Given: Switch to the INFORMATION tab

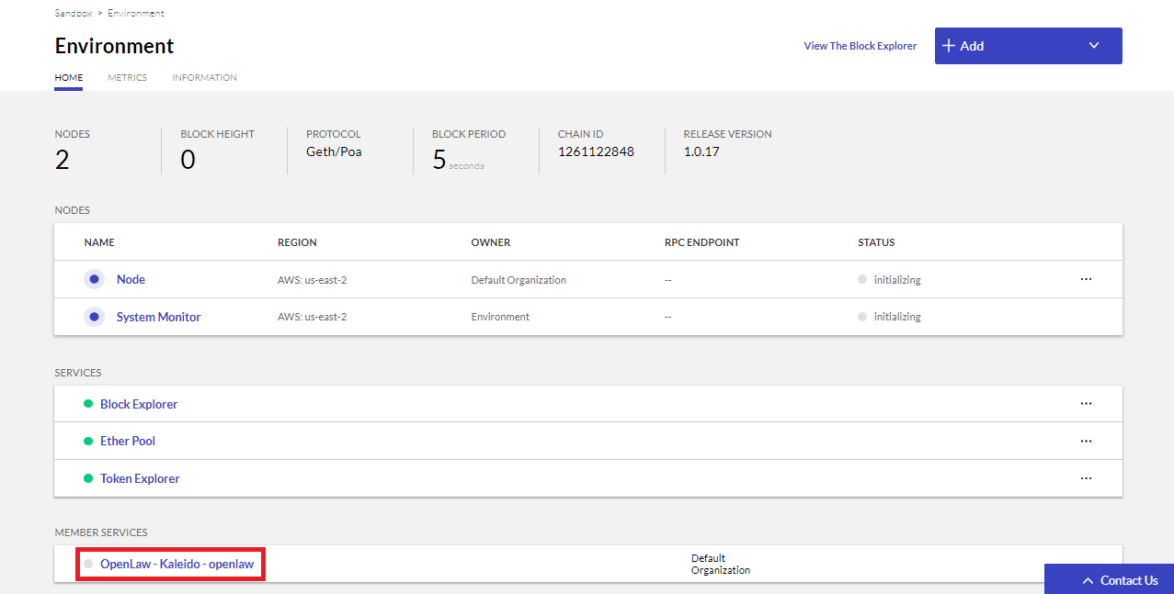Looking at the screenshot, I should coord(204,78).
